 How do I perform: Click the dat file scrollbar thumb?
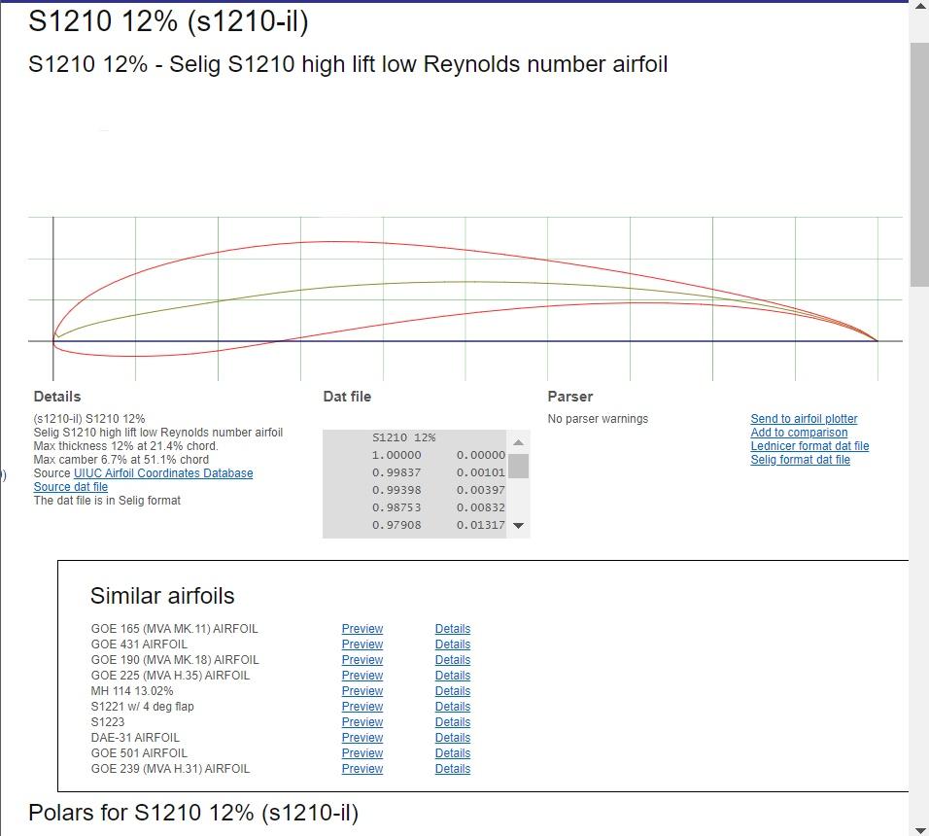(x=518, y=466)
